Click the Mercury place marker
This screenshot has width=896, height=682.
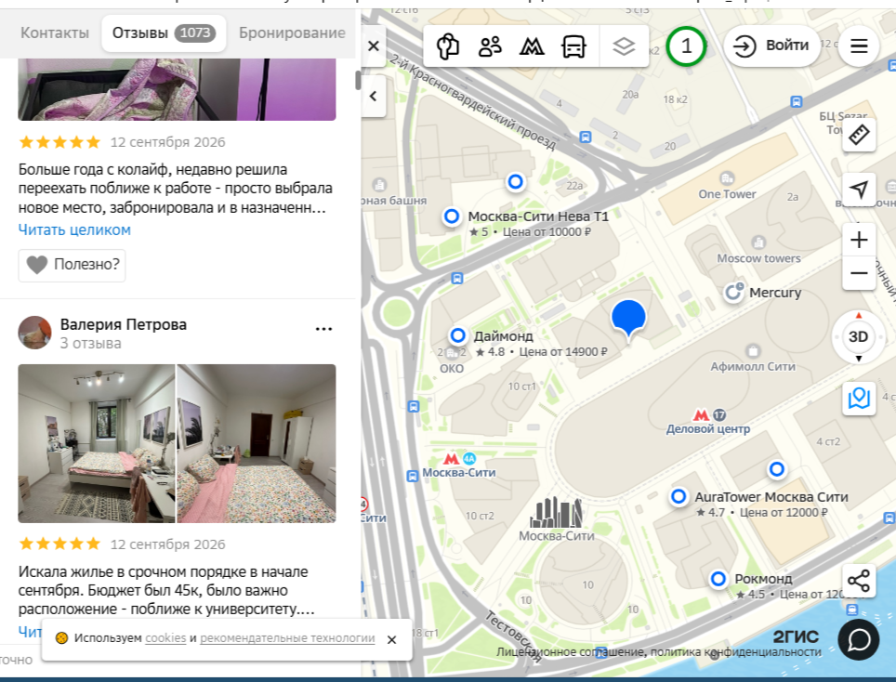[x=733, y=293]
